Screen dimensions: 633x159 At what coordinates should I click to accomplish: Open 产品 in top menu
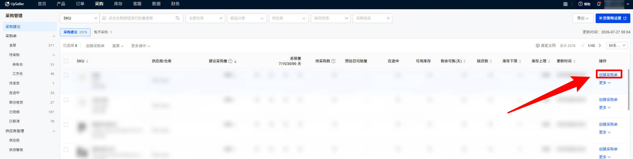(x=61, y=4)
